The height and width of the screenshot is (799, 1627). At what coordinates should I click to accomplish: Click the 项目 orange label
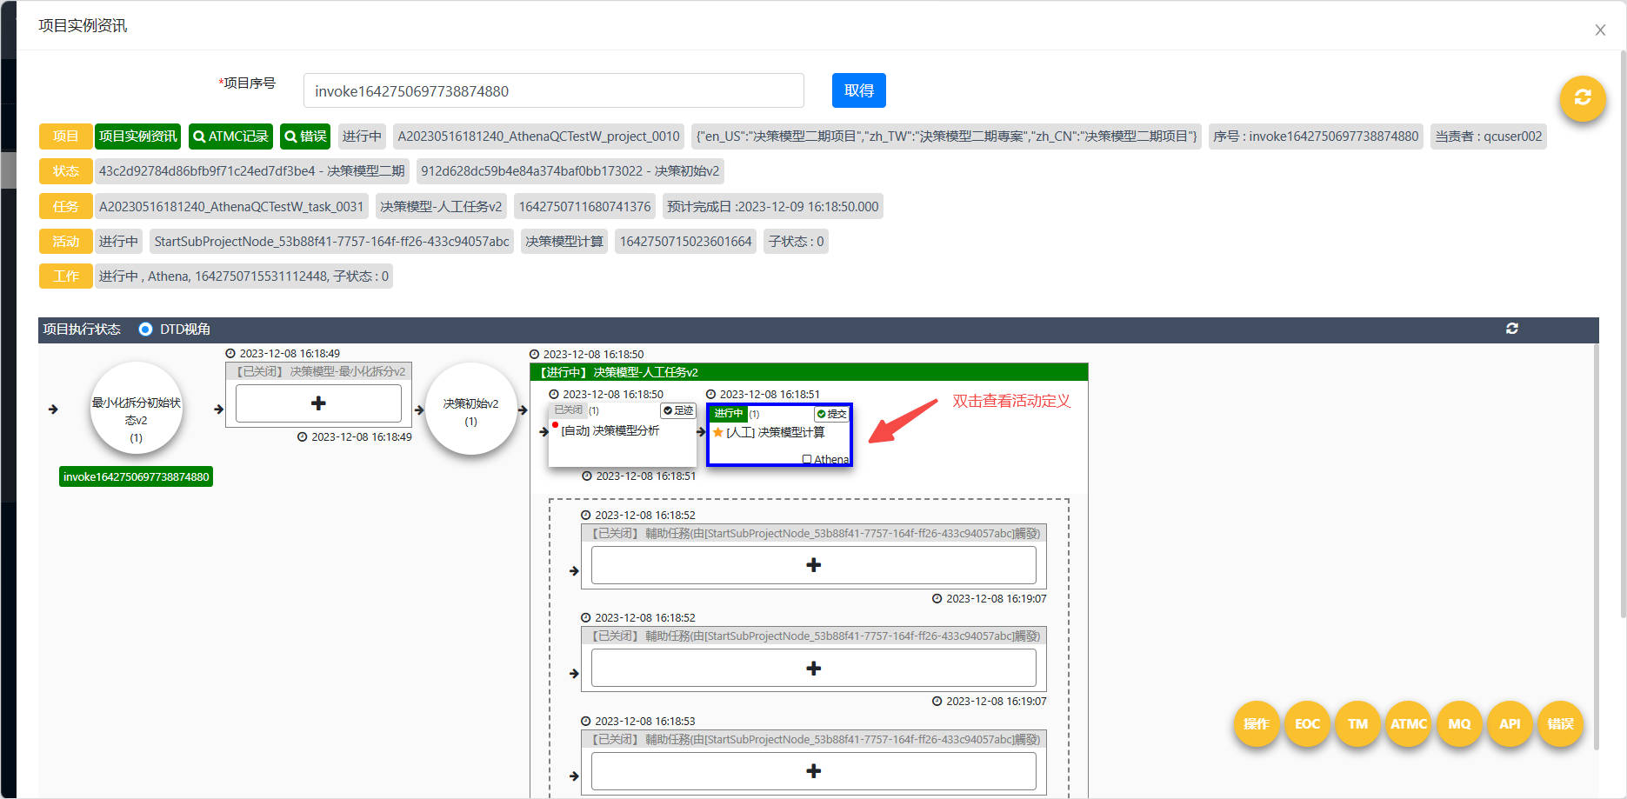[65, 136]
